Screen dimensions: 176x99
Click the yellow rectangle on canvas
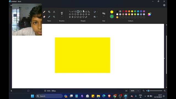[82, 55]
